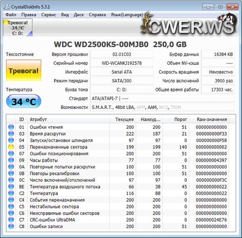Screen dimensions: 242x238
Task: Click the yellow status icon for Переназначенные сектора
Action: pyautogui.click(x=11, y=147)
